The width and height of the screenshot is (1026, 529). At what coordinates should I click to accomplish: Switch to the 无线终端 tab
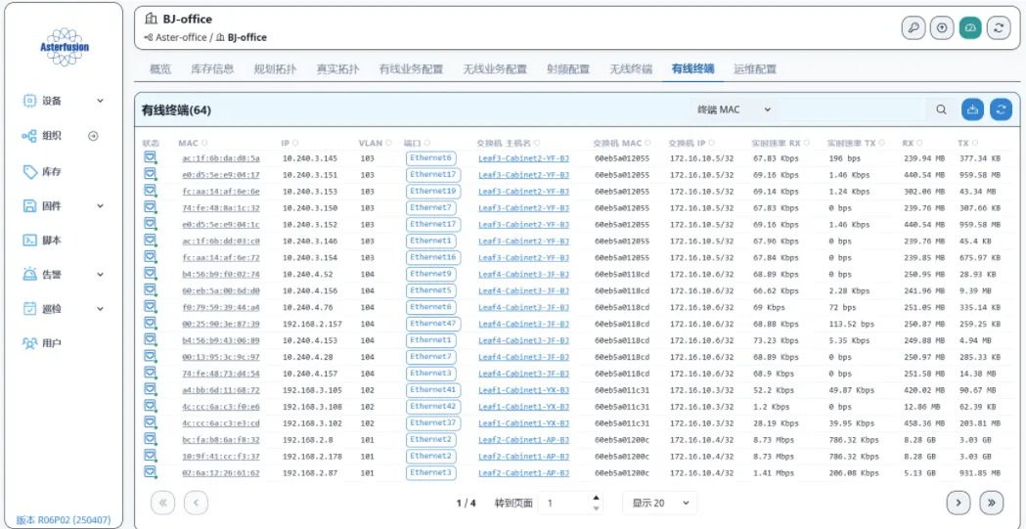click(x=631, y=68)
